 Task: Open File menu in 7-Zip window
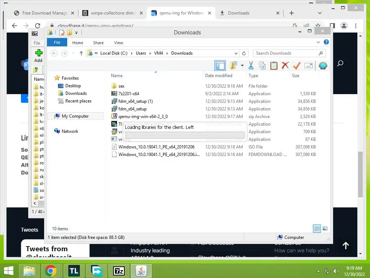pos(37,43)
